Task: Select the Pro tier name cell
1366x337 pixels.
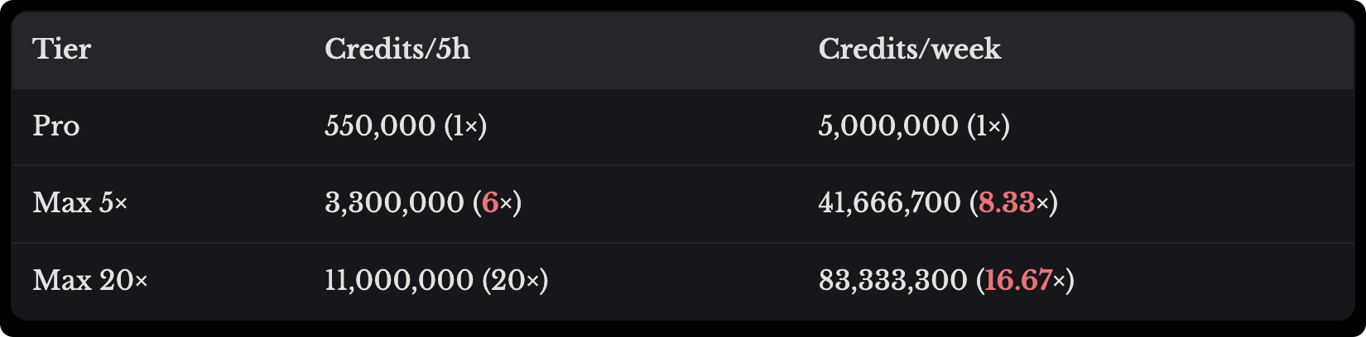Action: [56, 126]
